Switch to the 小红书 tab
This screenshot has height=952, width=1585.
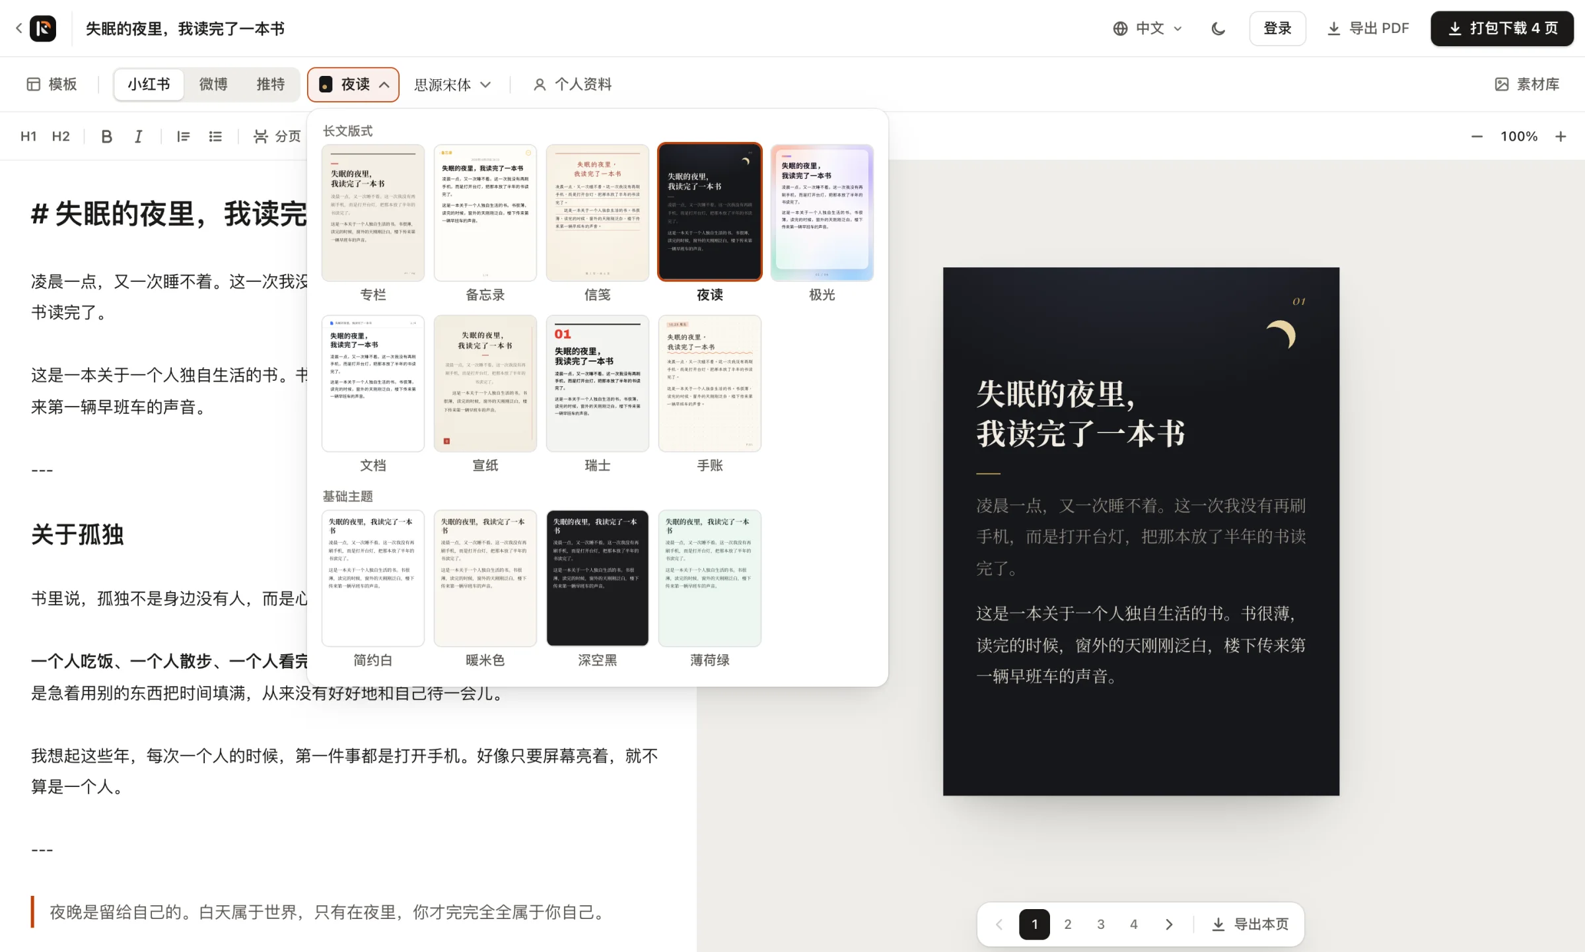point(149,85)
